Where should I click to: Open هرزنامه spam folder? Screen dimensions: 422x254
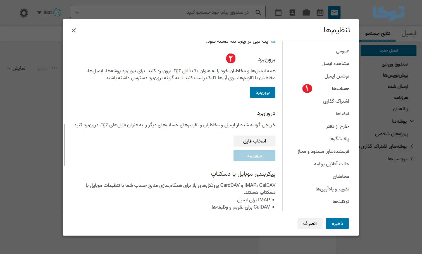click(x=401, y=98)
